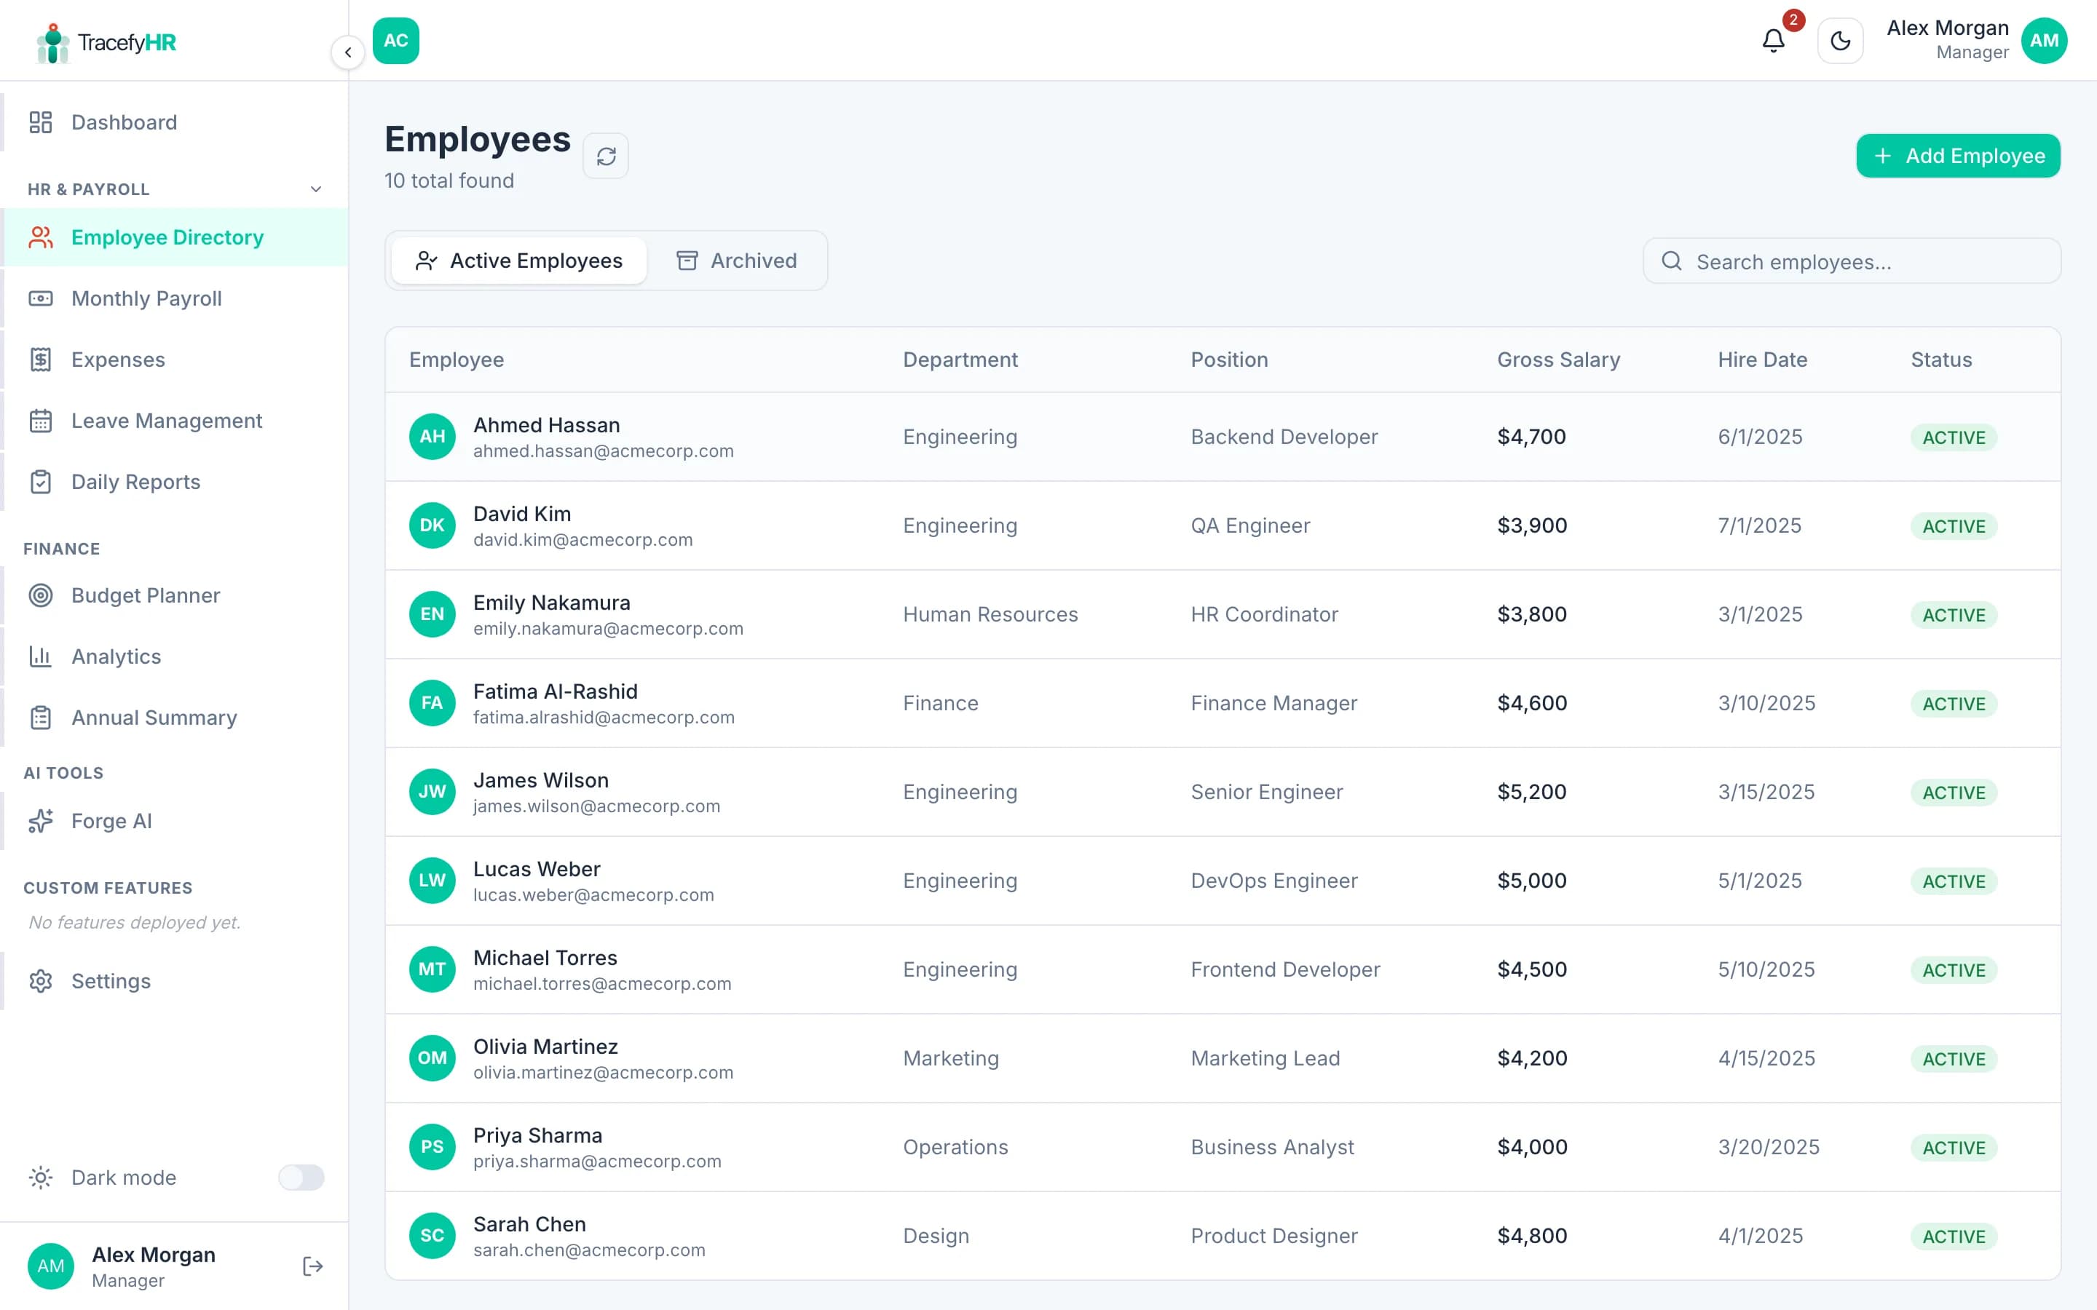Select the Budget Planner target icon

click(41, 595)
